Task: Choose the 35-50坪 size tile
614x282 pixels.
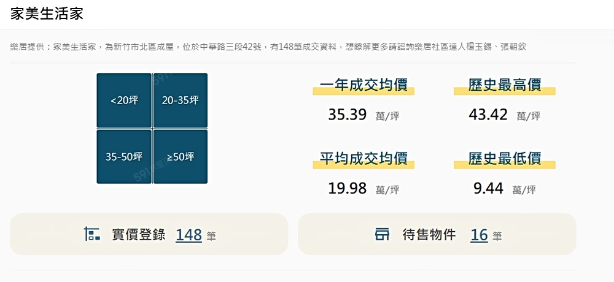Action: 124,156
